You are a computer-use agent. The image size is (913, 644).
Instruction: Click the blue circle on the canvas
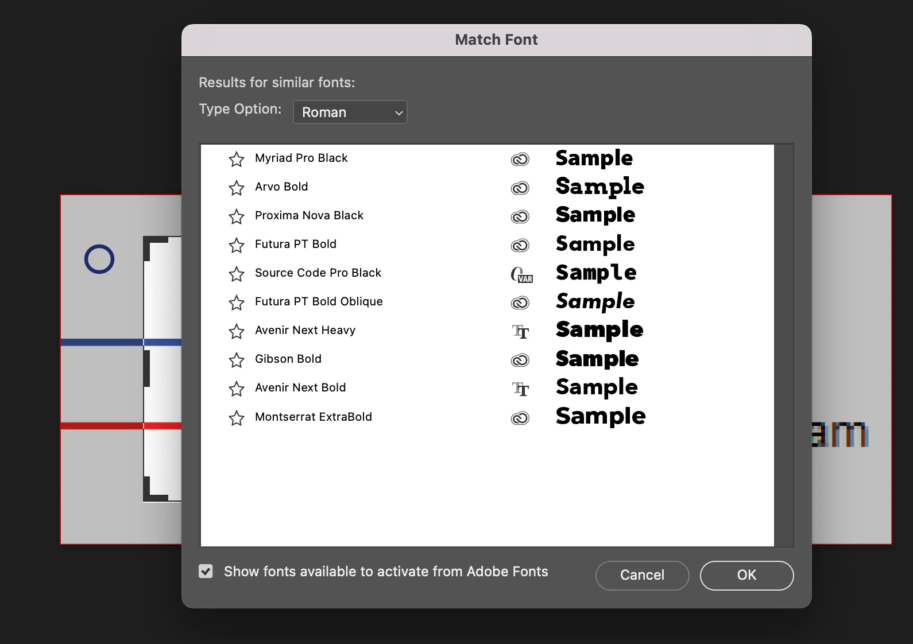99,259
